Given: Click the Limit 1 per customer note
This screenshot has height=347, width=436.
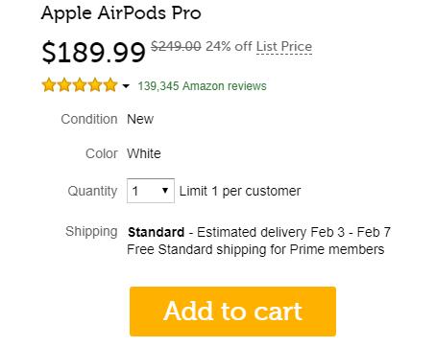Looking at the screenshot, I should (x=240, y=191).
